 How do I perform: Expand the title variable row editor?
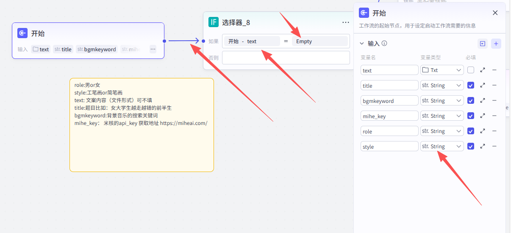[483, 85]
